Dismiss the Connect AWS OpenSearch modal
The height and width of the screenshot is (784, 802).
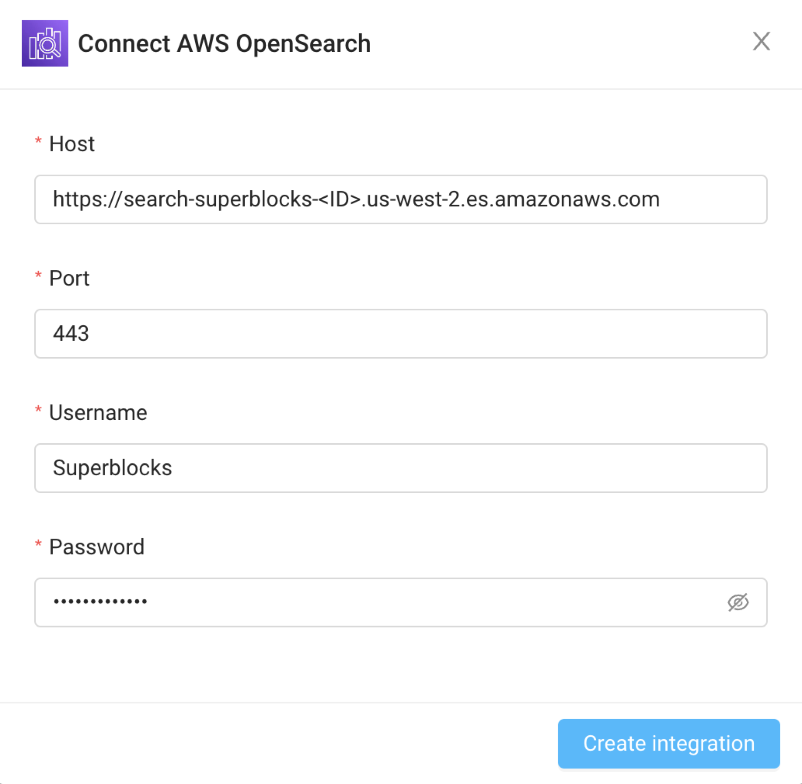pyautogui.click(x=761, y=42)
